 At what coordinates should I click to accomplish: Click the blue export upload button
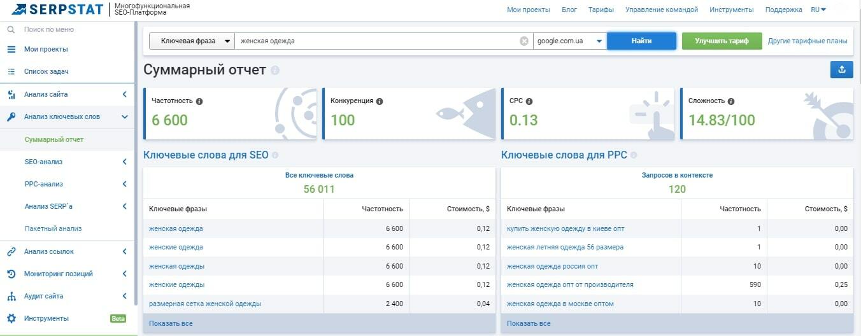842,70
